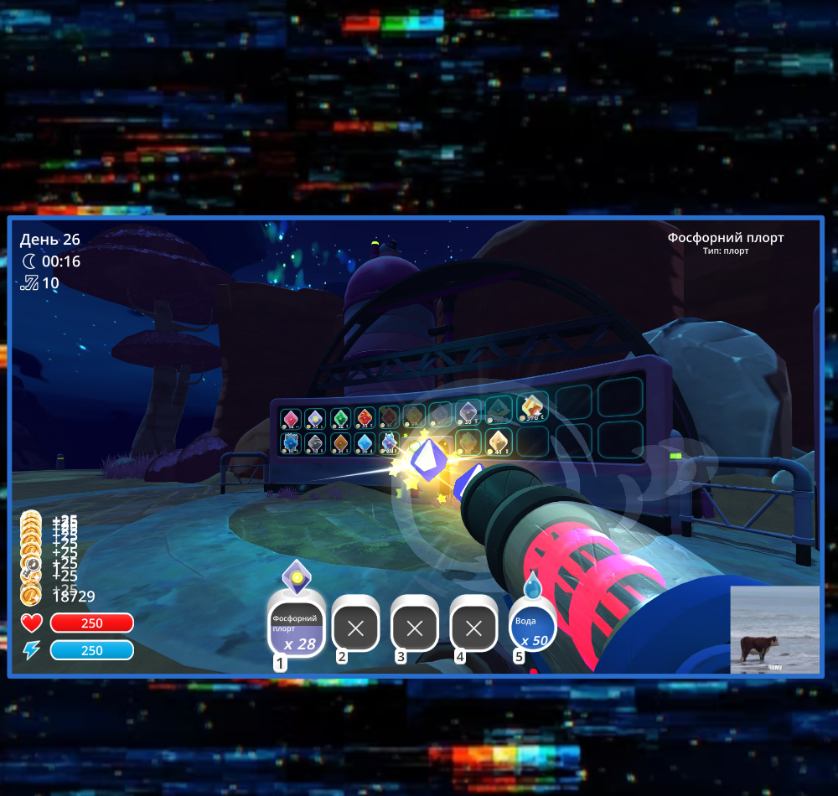Click the gold coin beside 18729

(x=31, y=596)
